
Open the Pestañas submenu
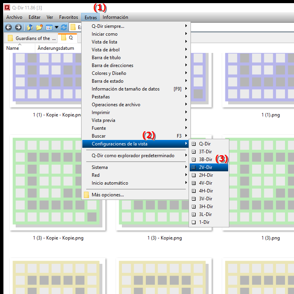[135, 97]
